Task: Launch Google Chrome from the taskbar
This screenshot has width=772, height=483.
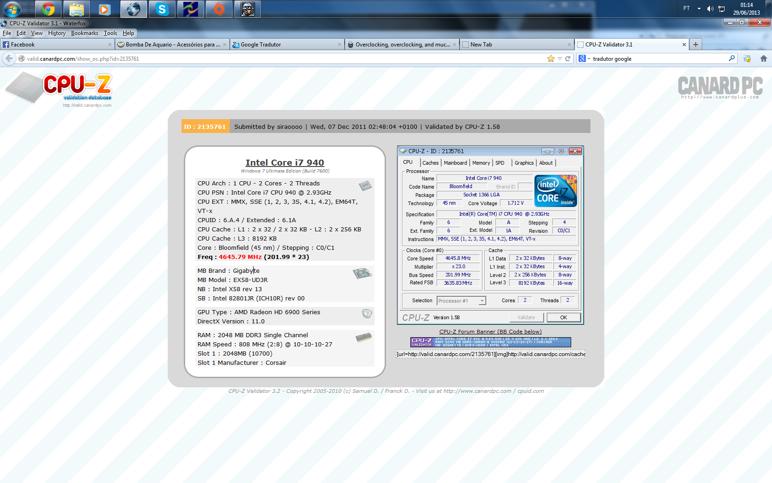Action: pos(48,9)
